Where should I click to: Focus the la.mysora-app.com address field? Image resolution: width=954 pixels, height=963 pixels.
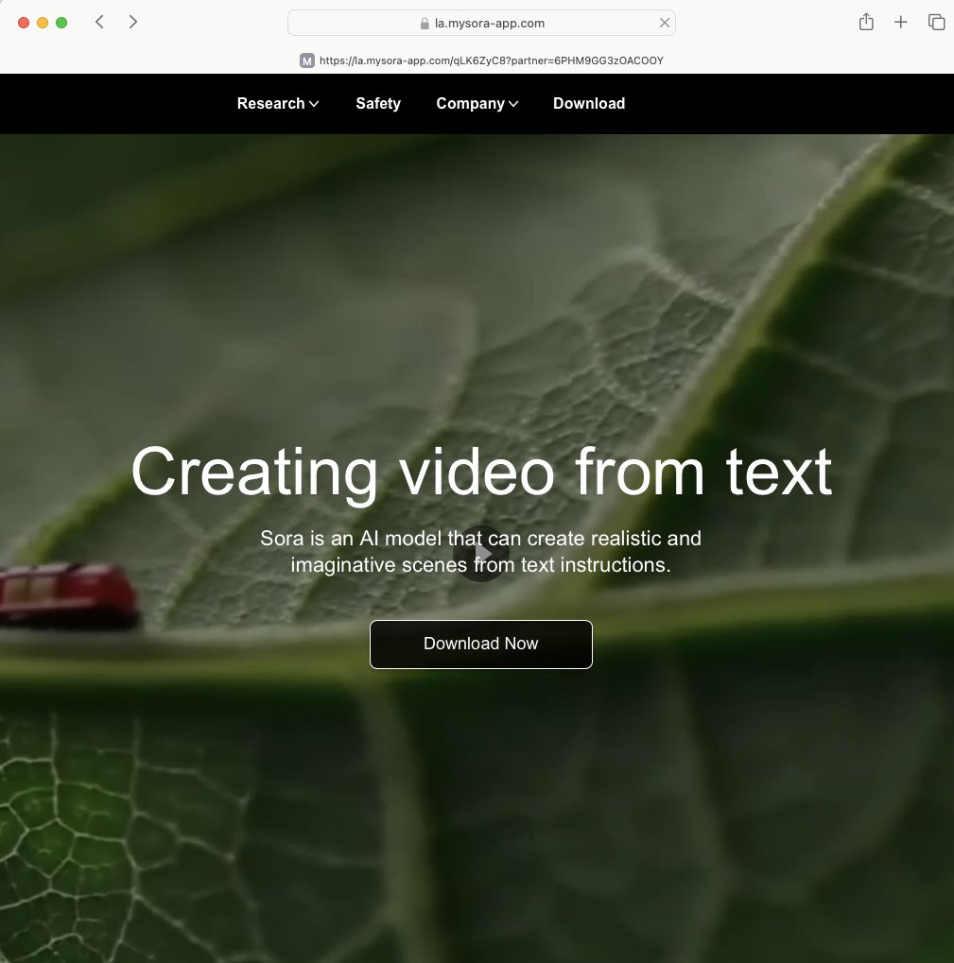pos(481,23)
